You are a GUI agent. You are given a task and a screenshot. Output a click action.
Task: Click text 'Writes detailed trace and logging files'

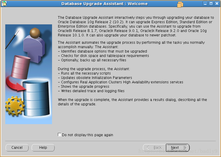tap(93, 91)
